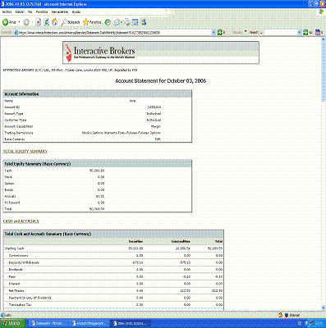Click inside the address bar URL field

[x=114, y=33]
